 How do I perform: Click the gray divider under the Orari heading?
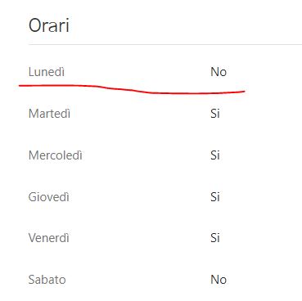[165, 44]
